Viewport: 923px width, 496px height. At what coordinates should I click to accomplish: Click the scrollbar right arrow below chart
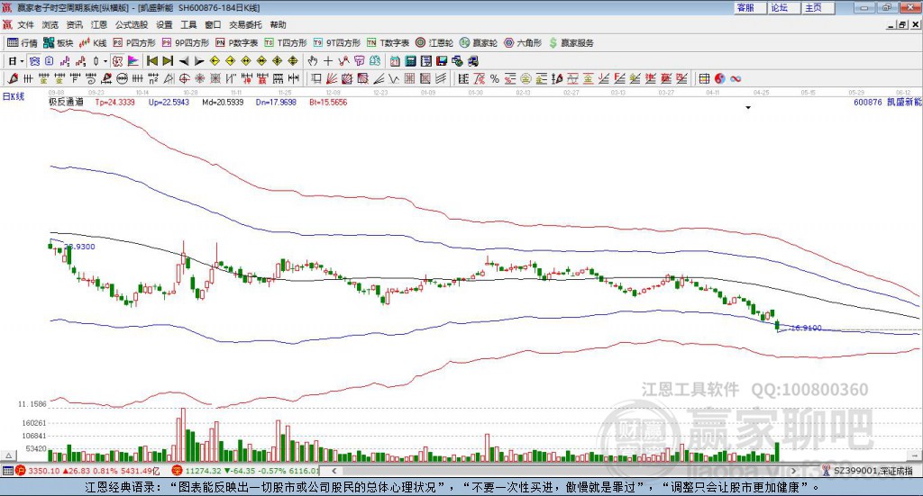(x=793, y=471)
